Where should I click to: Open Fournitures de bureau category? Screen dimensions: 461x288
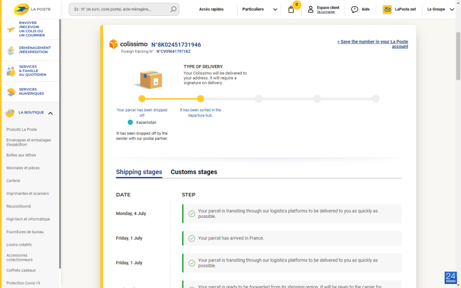(x=25, y=232)
